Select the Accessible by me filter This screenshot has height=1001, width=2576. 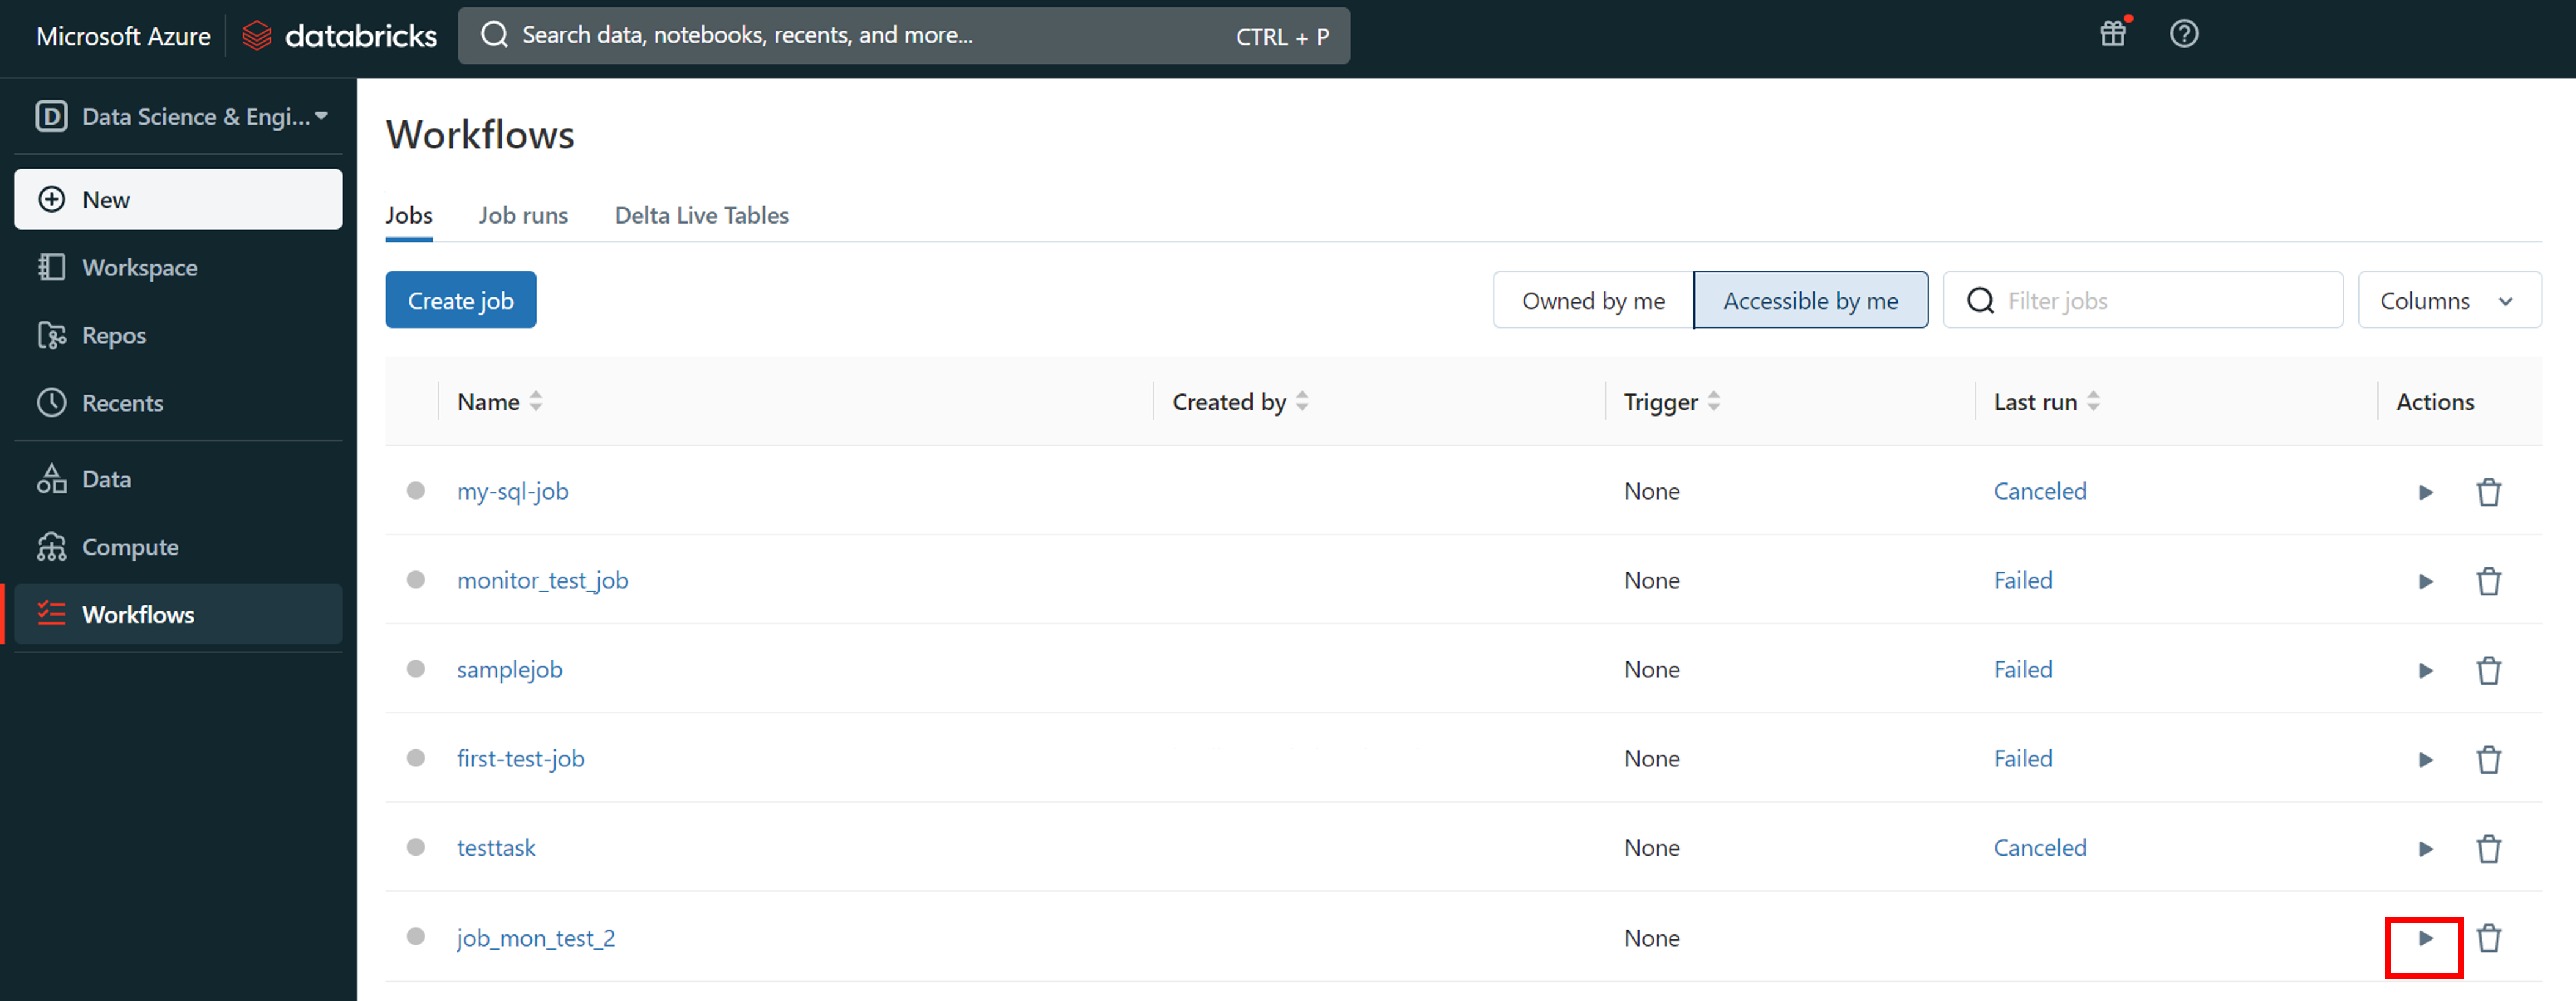coord(1809,300)
